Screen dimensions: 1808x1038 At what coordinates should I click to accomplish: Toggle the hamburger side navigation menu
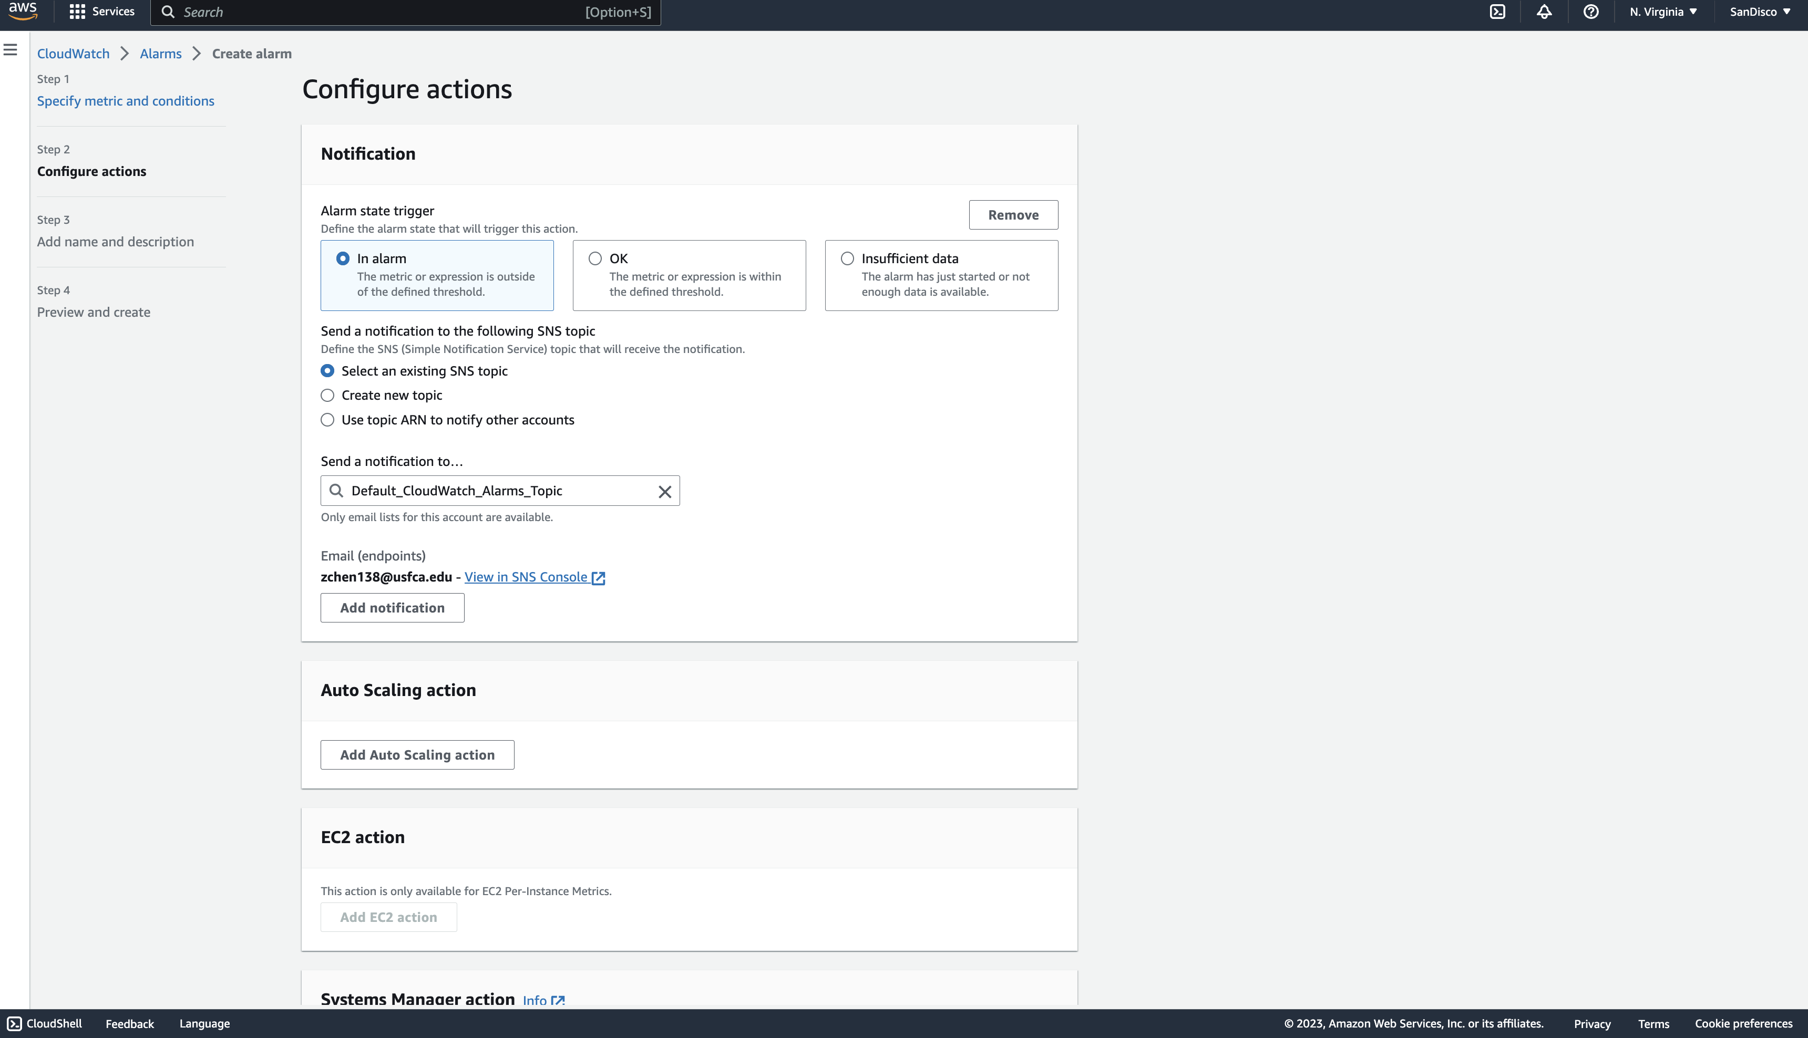click(x=11, y=50)
